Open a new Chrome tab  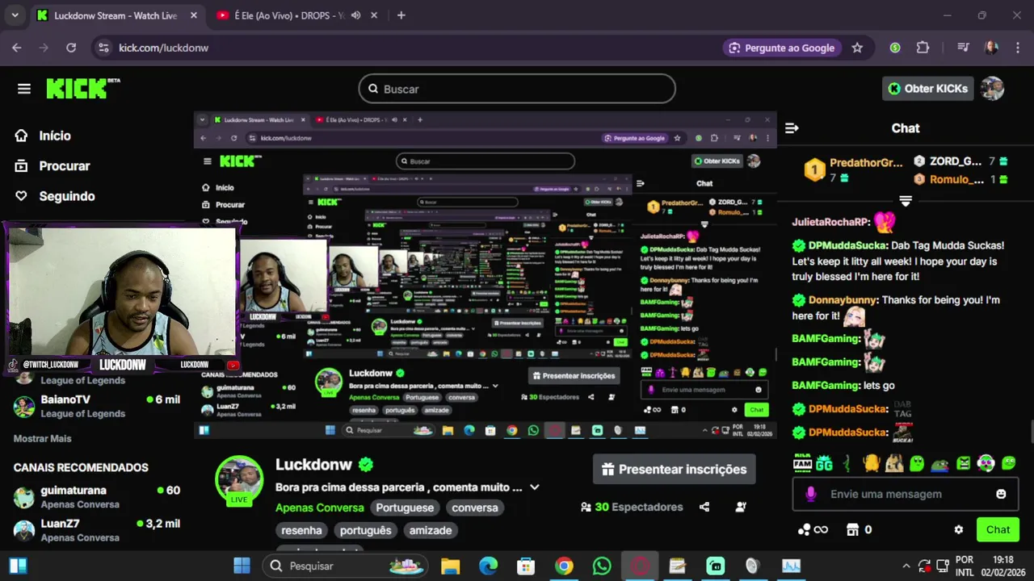[x=401, y=15]
